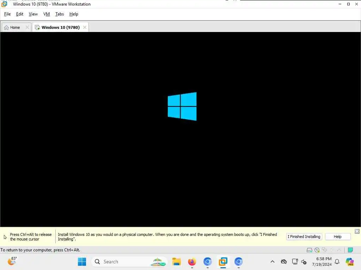361x270 pixels.
Task: Click inside the Windows 10 VM display
Action: pos(180,129)
